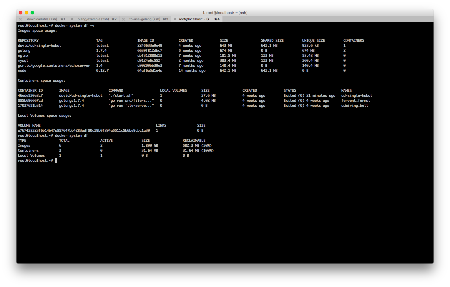Click the green zoom traffic light
Screen dimensions: 450x287
pyautogui.click(x=32, y=13)
